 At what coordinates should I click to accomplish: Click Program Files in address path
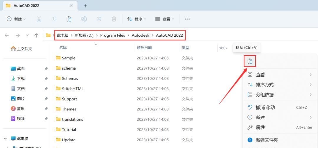tap(112, 35)
